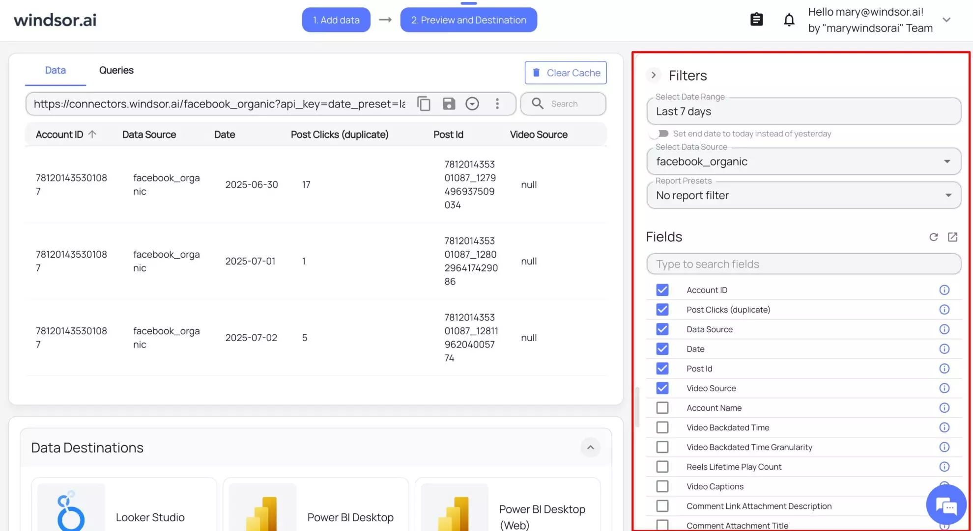Click the connector URL field
This screenshot has width=973, height=531.
220,104
